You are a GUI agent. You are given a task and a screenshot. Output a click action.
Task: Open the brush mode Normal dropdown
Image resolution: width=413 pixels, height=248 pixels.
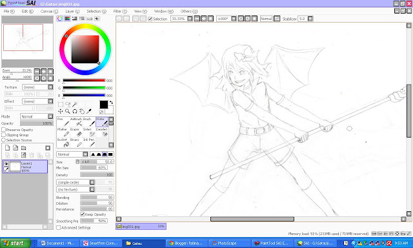(85, 154)
